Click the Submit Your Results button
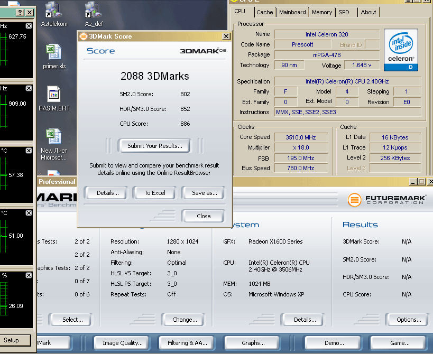433x354 pixels. pyautogui.click(x=154, y=146)
